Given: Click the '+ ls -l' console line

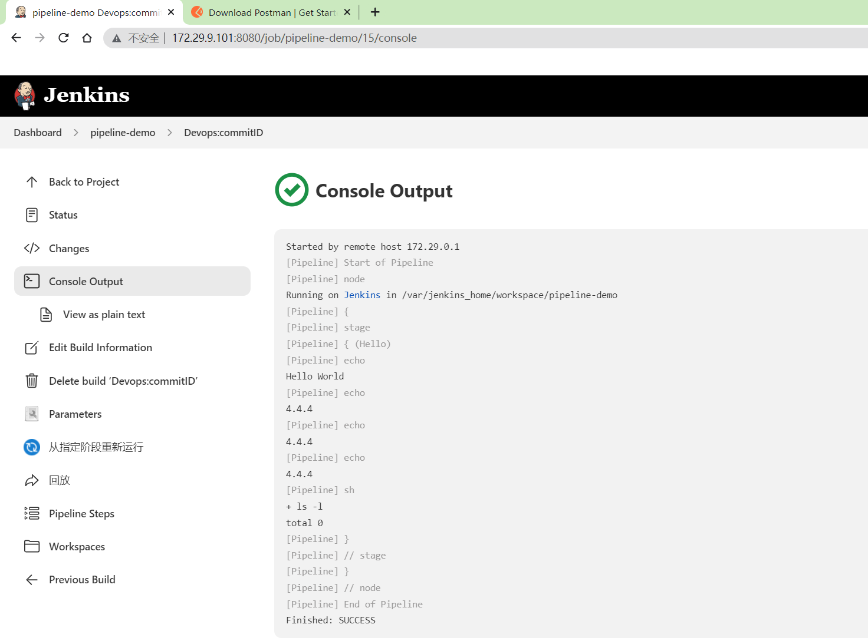Looking at the screenshot, I should coord(304,506).
